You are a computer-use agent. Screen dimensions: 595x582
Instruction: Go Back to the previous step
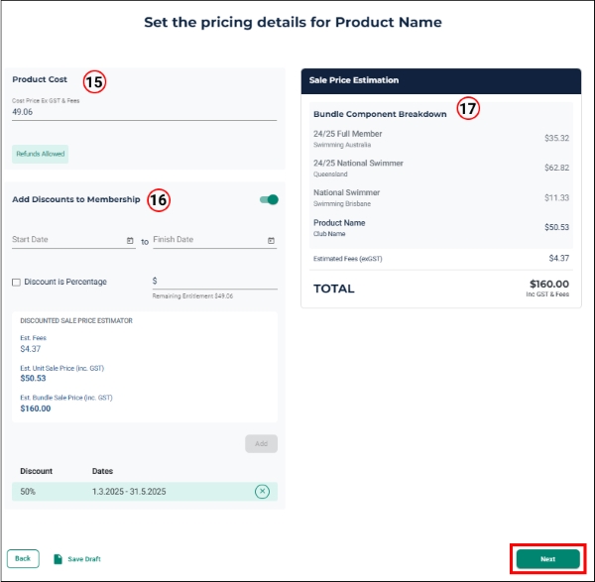[x=23, y=558]
